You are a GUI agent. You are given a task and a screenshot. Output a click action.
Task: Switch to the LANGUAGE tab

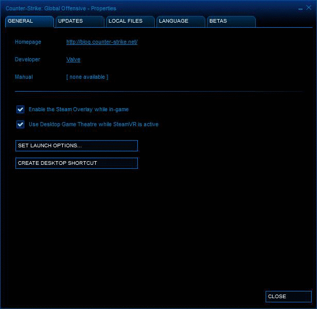pos(181,21)
